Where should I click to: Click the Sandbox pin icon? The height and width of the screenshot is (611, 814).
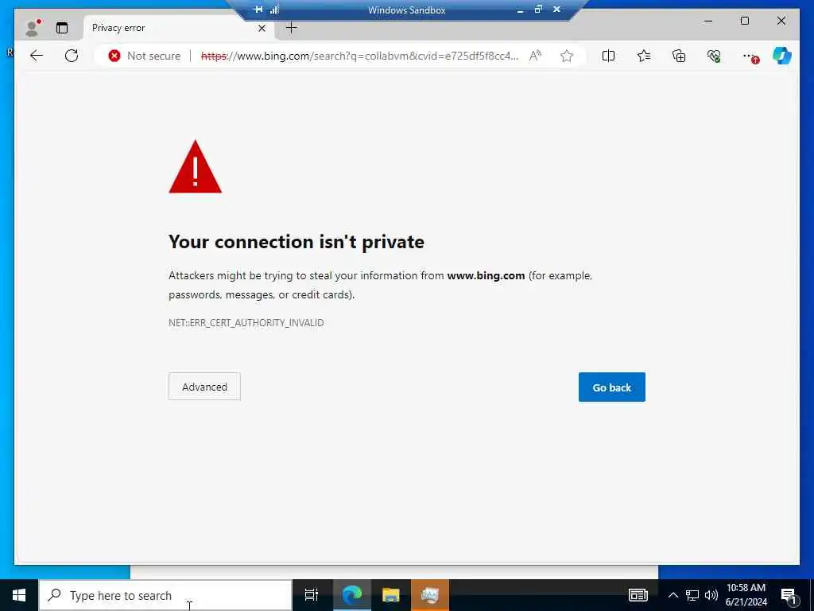tap(258, 10)
